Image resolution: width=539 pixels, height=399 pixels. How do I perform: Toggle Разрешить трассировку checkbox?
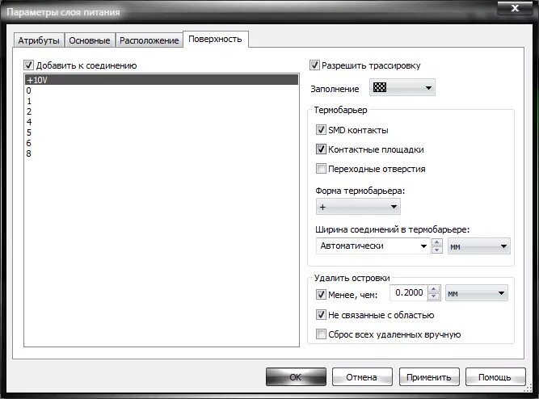tap(314, 65)
